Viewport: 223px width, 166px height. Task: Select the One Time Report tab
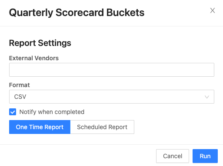tap(40, 127)
